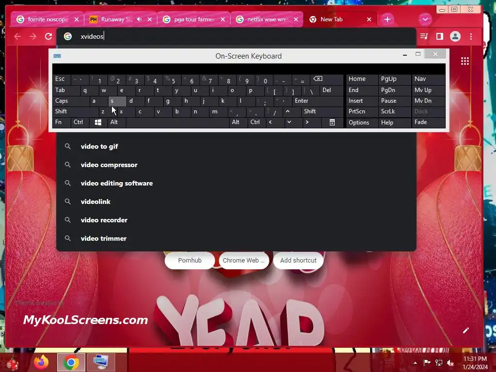Viewport: 496px width, 372px height.
Task: Click the keyboard Help key
Action: [394, 123]
